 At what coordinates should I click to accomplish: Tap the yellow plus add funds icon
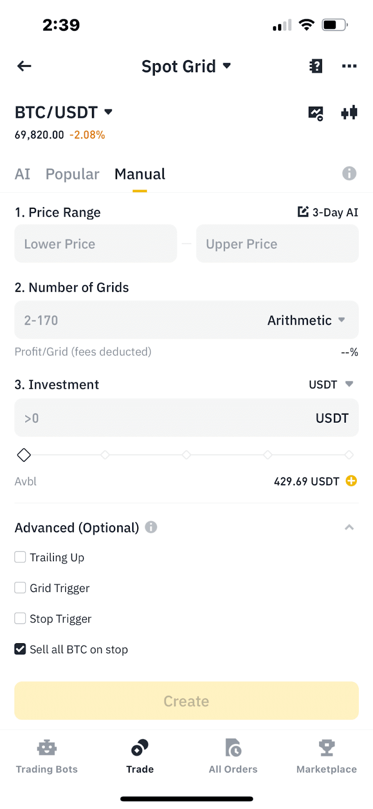(351, 481)
